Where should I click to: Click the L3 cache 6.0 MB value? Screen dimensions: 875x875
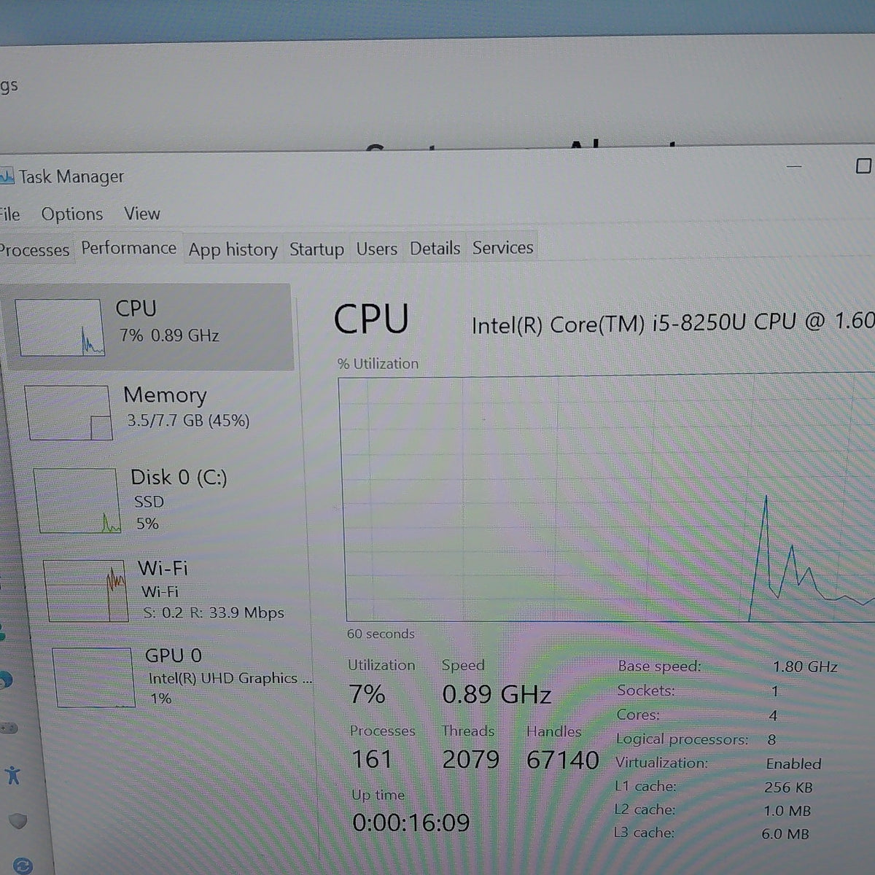[x=785, y=834]
